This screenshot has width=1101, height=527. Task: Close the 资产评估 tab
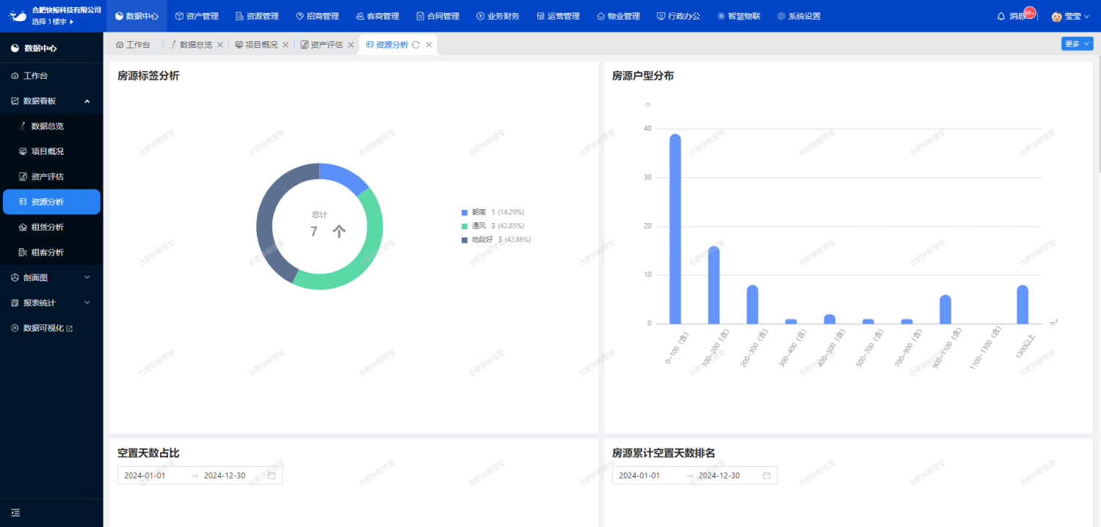(x=351, y=45)
